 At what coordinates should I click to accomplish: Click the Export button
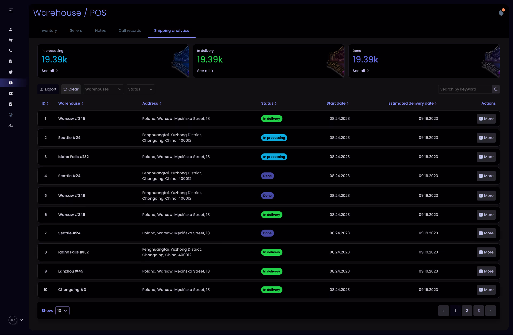(x=48, y=89)
